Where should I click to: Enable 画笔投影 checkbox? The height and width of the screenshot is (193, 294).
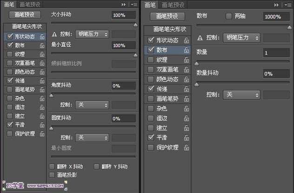pyautogui.click(x=52, y=175)
